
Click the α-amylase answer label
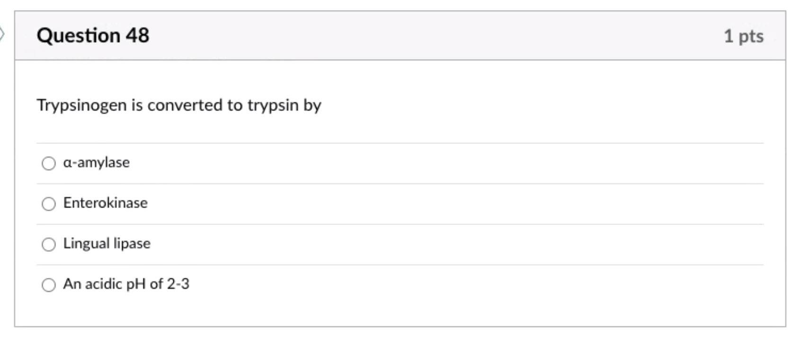coord(96,162)
